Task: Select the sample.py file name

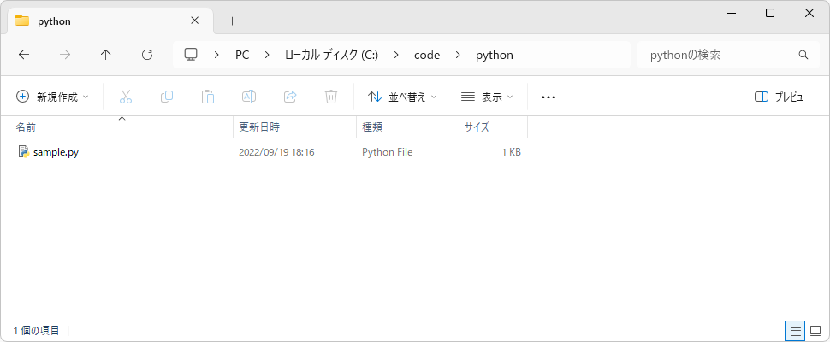Action: (x=56, y=152)
